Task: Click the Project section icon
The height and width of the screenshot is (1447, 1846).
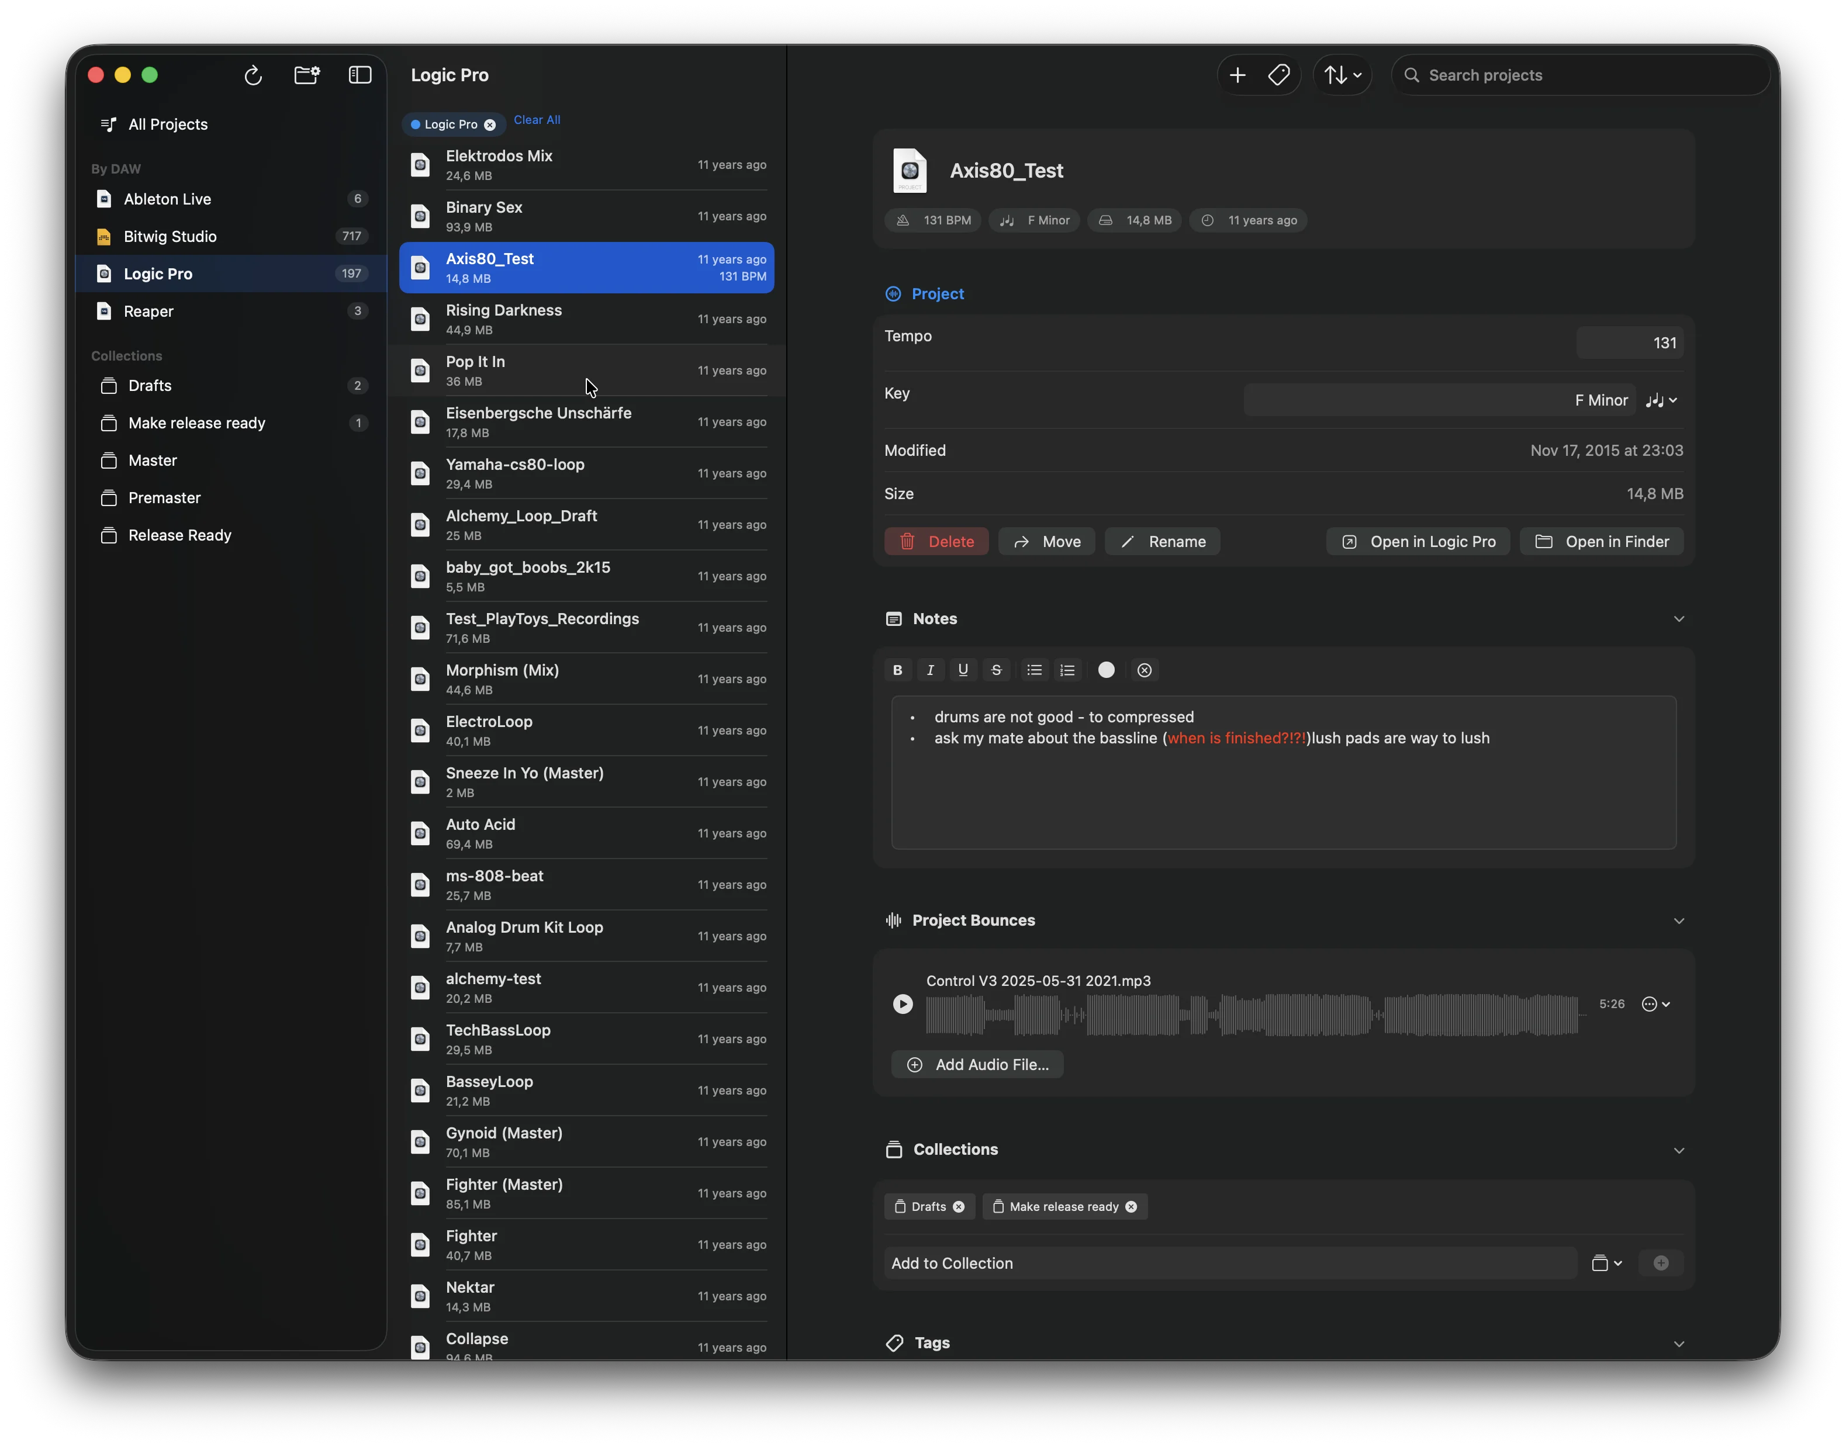Action: (x=893, y=294)
